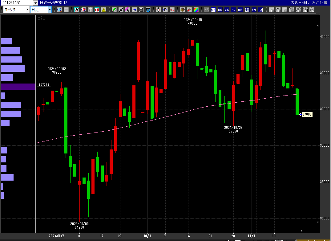
Task: Click the candle expand red arrows icon
Action: point(159,10)
